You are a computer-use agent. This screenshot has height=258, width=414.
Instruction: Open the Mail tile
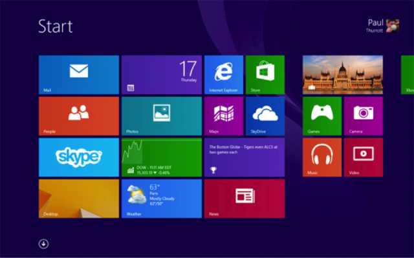[79, 75]
